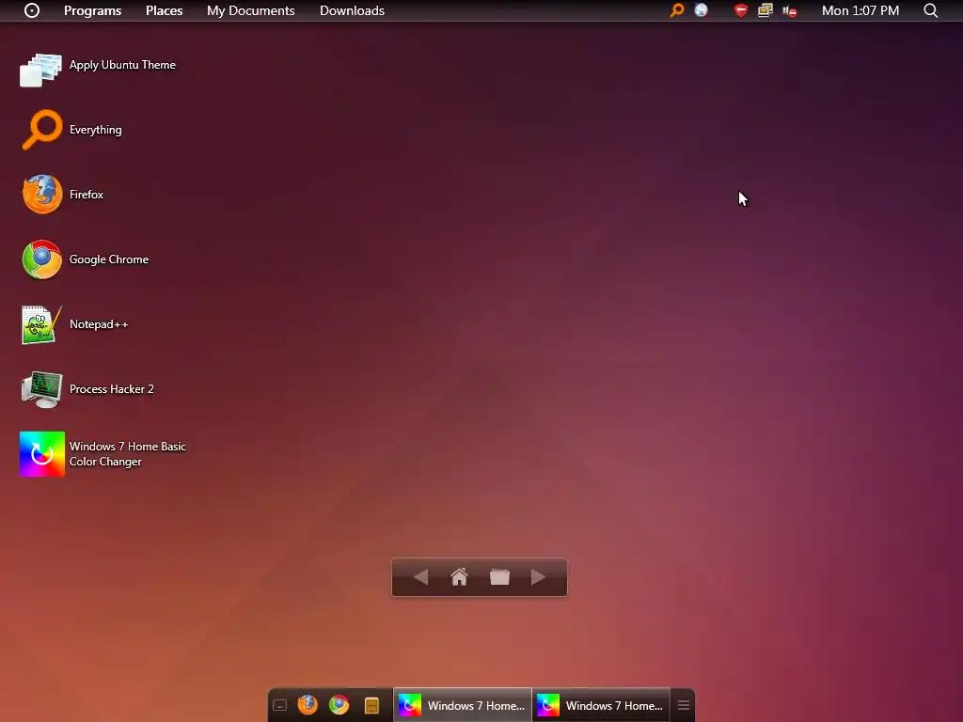Viewport: 963px width, 722px height.
Task: Click the forward arrow in the navigation widget
Action: pyautogui.click(x=539, y=577)
